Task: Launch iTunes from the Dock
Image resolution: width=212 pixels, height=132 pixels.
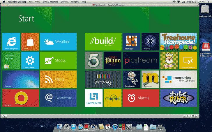Action: (115, 127)
